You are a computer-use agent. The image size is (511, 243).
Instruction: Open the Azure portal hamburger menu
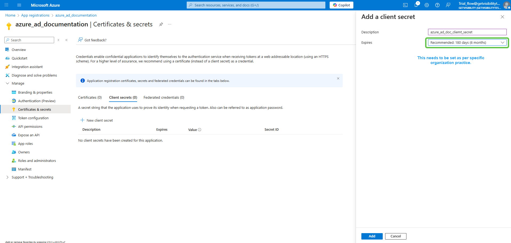point(19,5)
